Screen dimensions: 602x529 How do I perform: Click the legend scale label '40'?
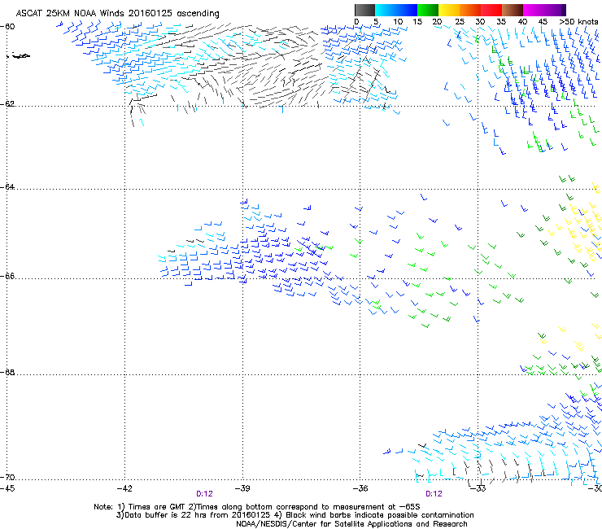click(522, 21)
